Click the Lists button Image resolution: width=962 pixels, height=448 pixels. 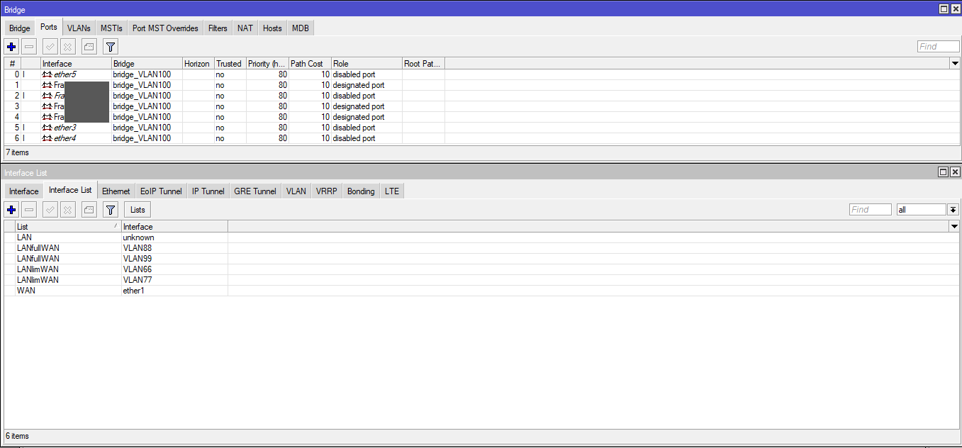click(138, 210)
